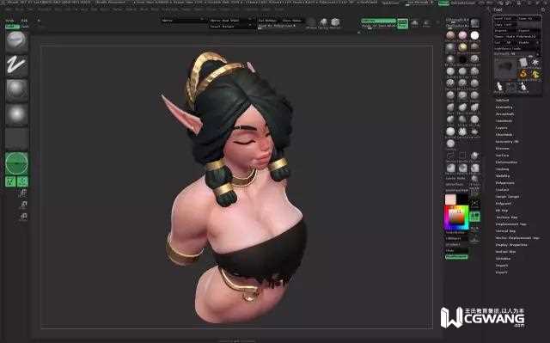Choose the skin-toned material sphere

pos(450,35)
